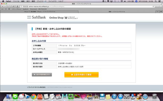Click the 新規・MNP(のりかえ) value
163x101 pixels.
[x=66, y=52]
